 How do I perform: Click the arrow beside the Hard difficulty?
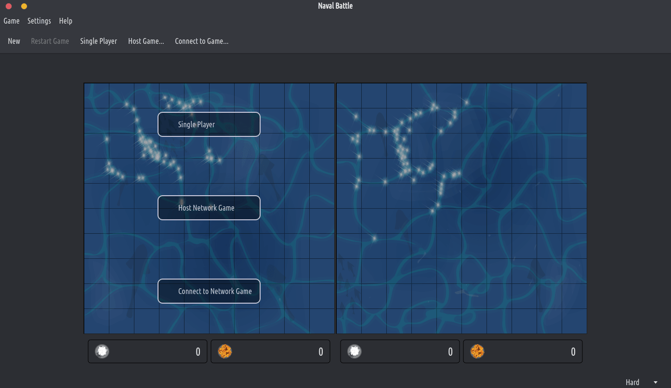656,382
